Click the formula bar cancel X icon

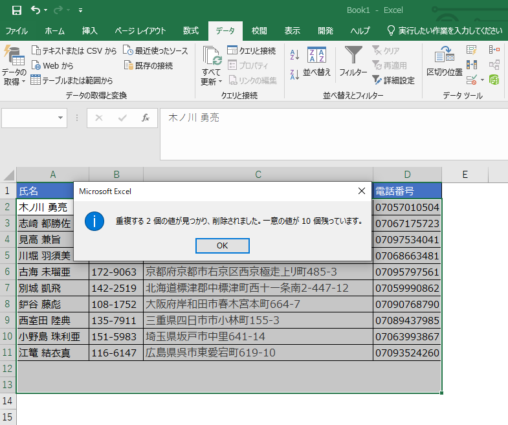point(99,118)
